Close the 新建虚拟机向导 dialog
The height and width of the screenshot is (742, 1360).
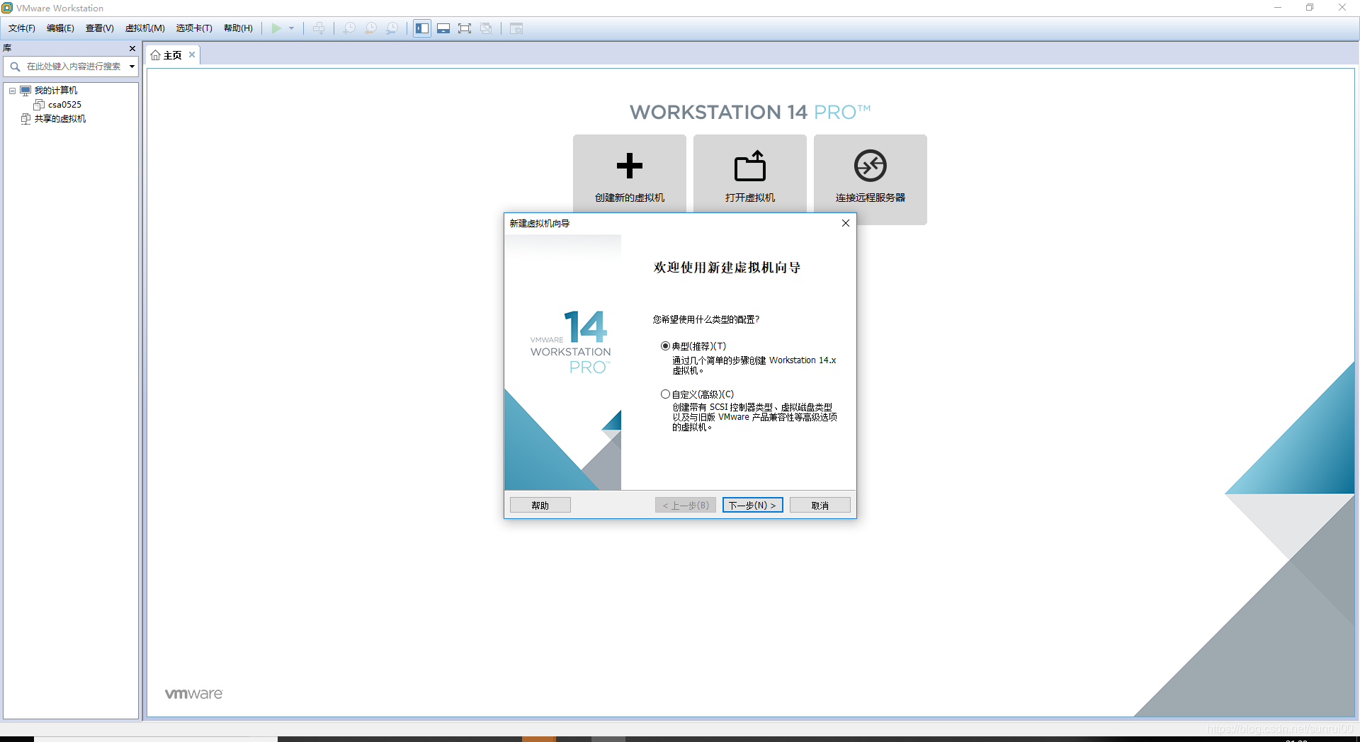(845, 223)
